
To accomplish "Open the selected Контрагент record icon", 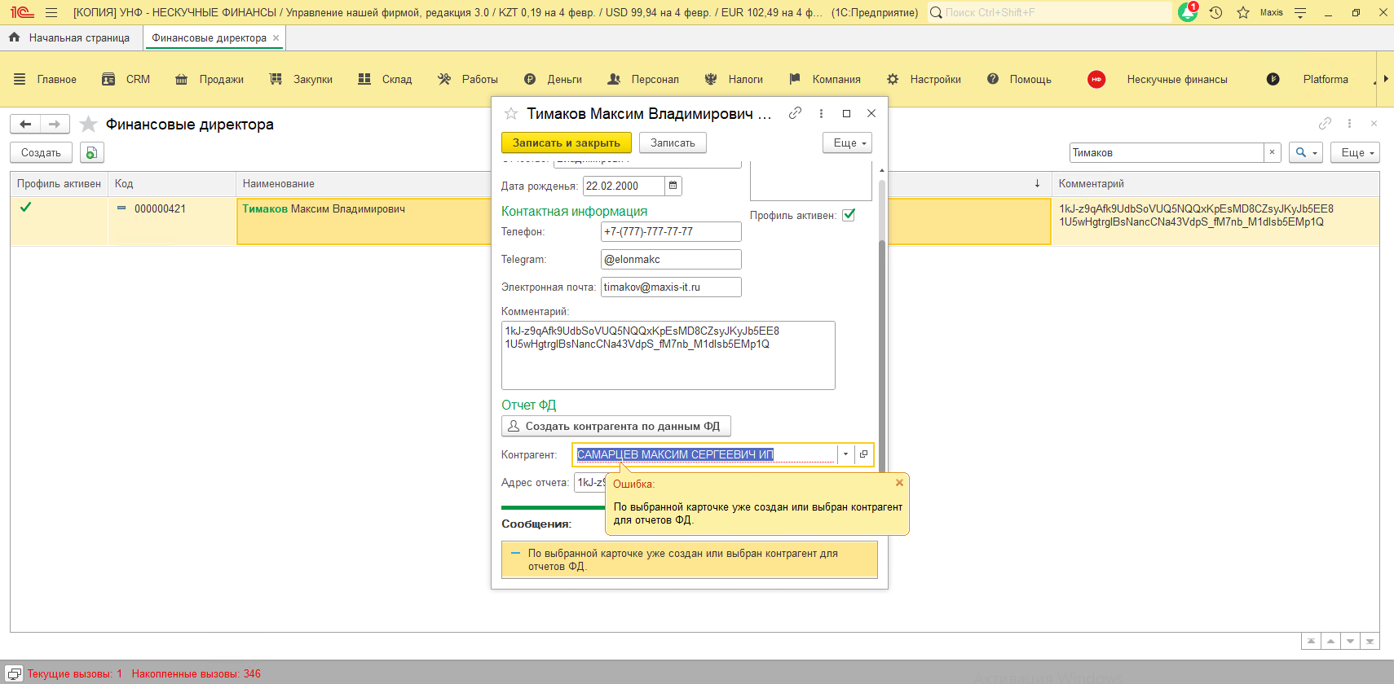I will [x=863, y=454].
